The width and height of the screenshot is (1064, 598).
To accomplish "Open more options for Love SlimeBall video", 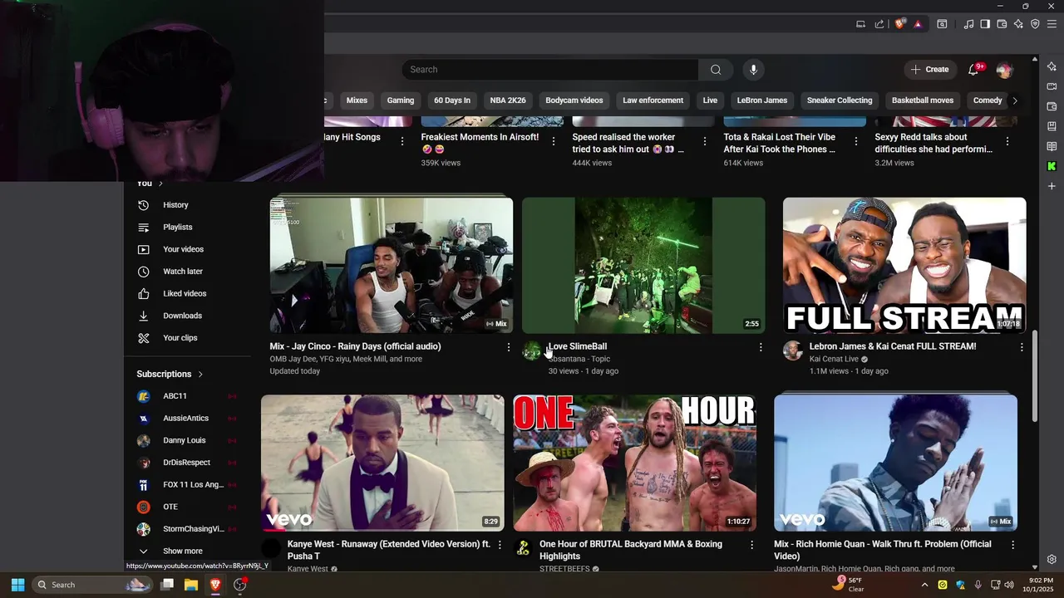I will tap(760, 347).
